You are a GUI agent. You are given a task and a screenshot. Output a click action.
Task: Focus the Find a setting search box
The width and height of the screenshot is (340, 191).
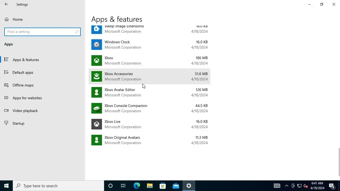[42, 32]
